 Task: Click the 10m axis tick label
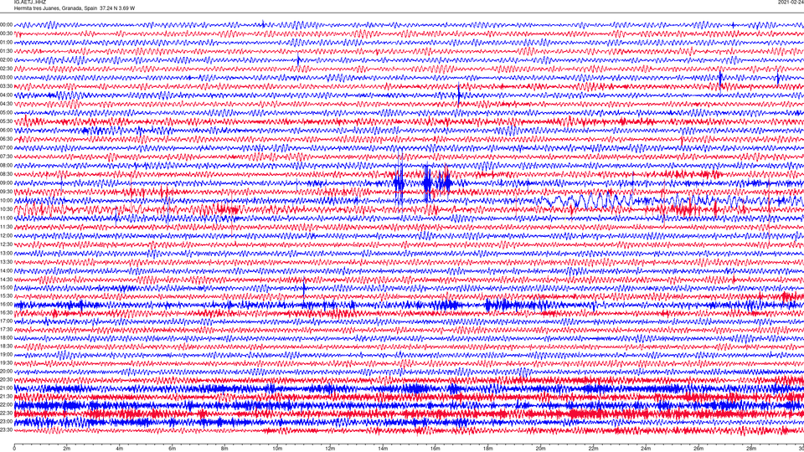[277, 449]
